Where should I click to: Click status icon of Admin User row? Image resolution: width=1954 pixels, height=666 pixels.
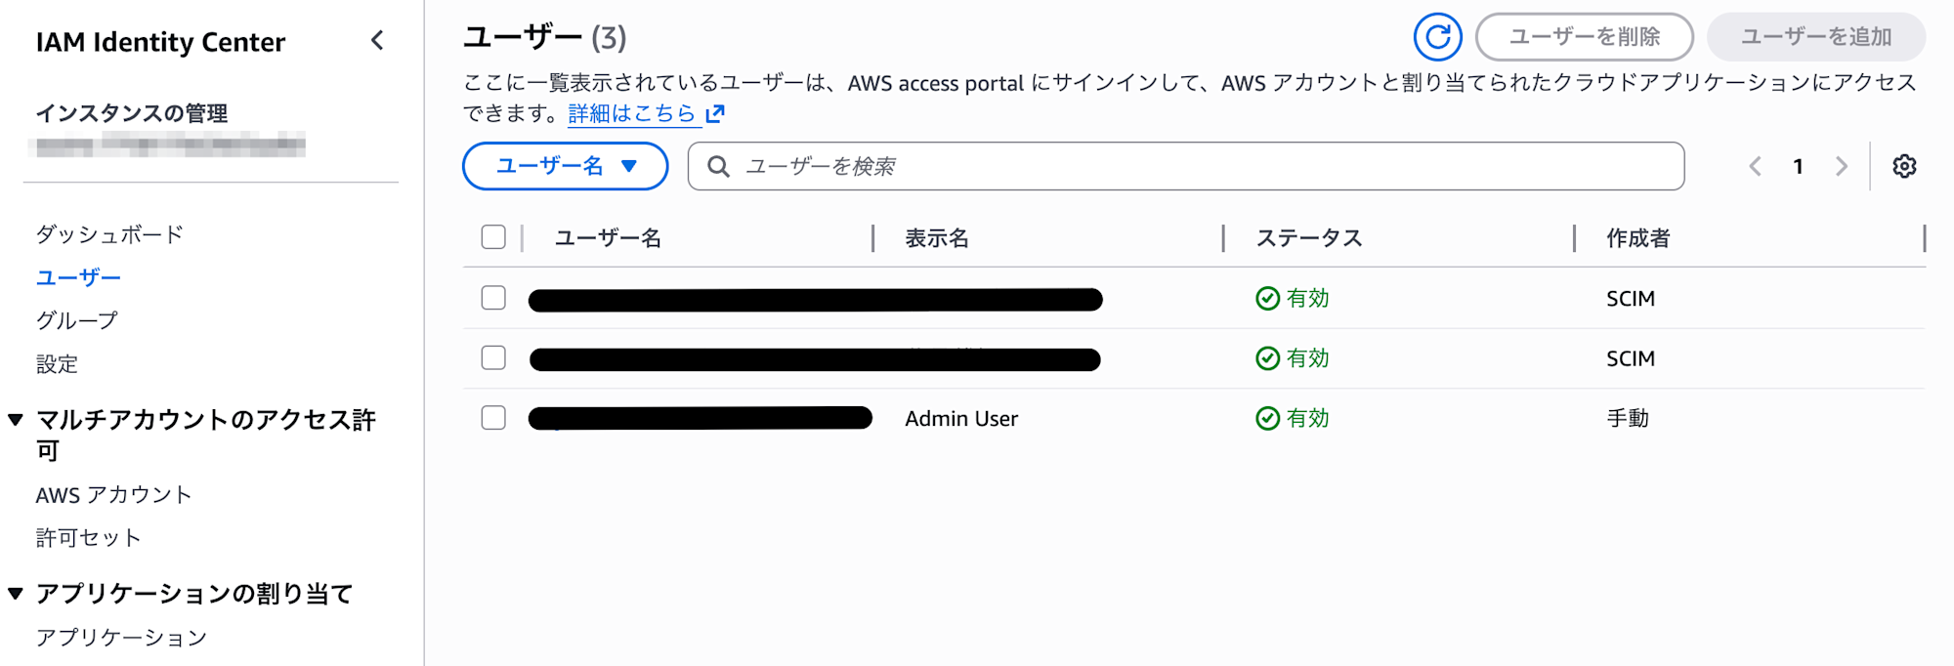click(1267, 419)
